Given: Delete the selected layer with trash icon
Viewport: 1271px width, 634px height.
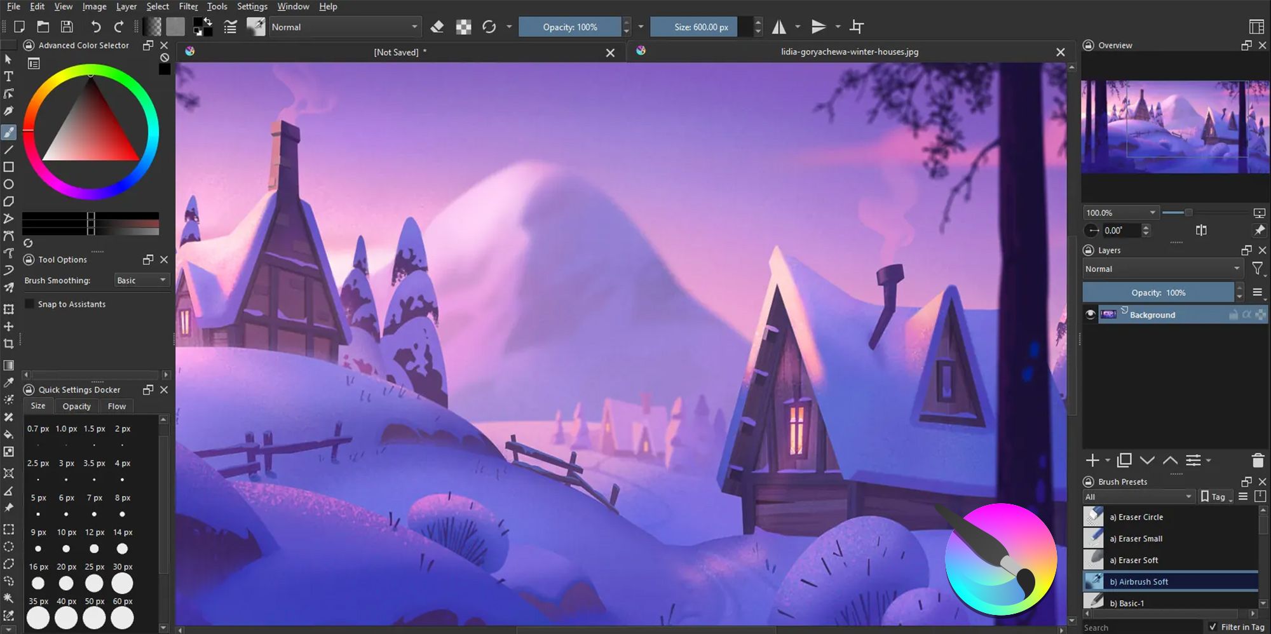Looking at the screenshot, I should coord(1258,461).
